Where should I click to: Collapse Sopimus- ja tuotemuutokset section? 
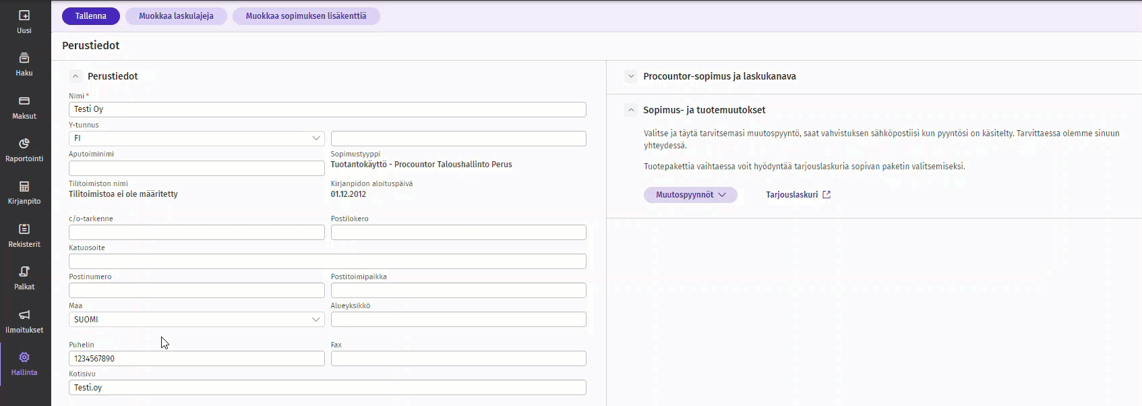tap(631, 110)
